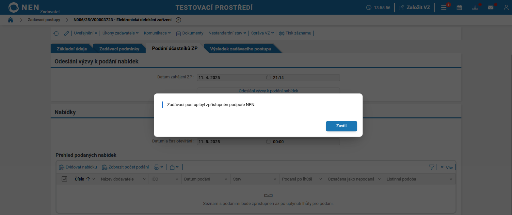Open the notifications list icon in the header
The width and height of the screenshot is (512, 215).
443,7
